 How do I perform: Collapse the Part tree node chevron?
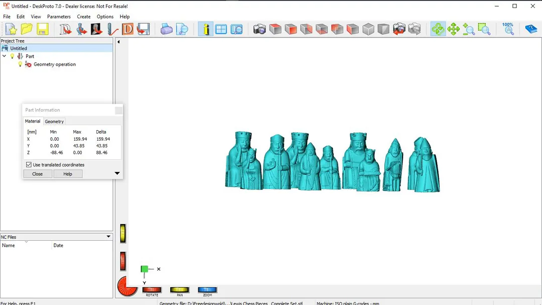pyautogui.click(x=4, y=56)
